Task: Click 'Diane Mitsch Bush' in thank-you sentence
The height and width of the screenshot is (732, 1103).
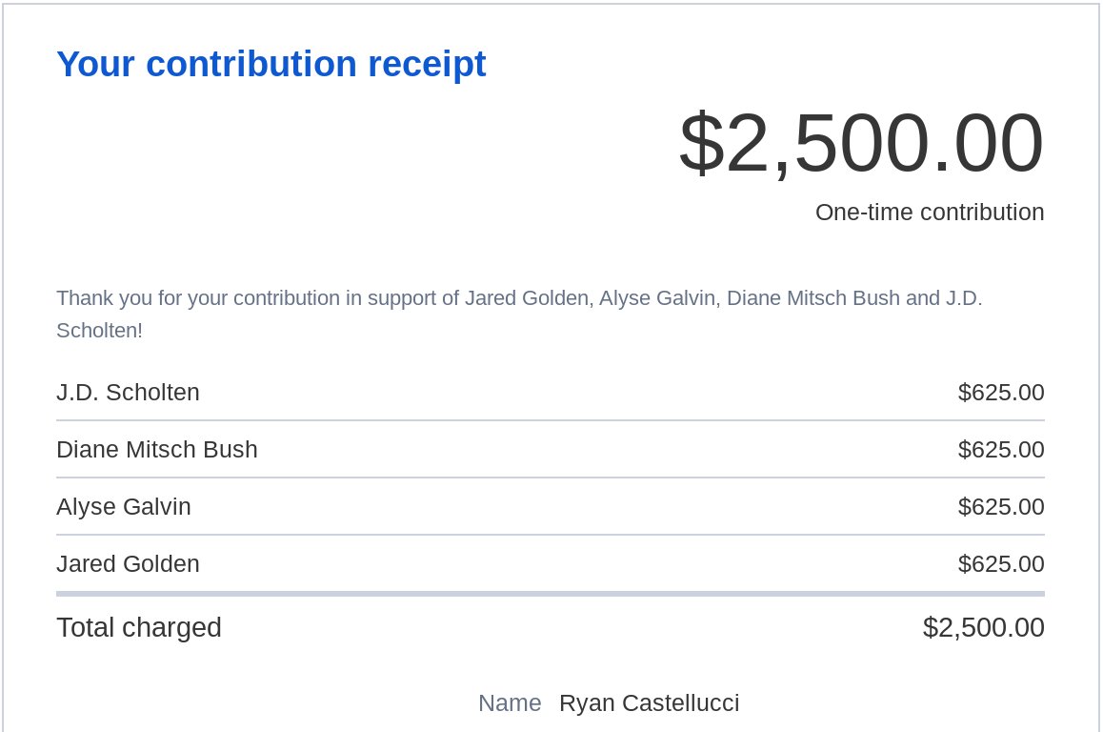Action: (x=813, y=298)
